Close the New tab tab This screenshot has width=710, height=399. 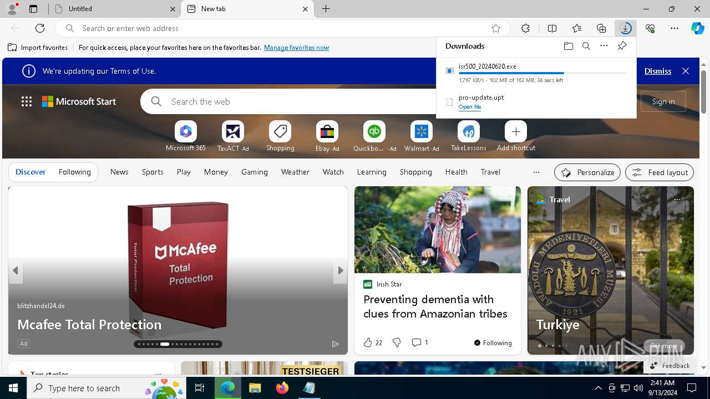tap(305, 9)
